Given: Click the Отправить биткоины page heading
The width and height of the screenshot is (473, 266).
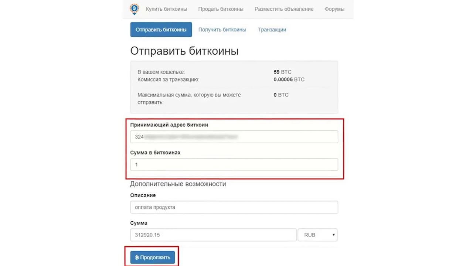Looking at the screenshot, I should [184, 51].
